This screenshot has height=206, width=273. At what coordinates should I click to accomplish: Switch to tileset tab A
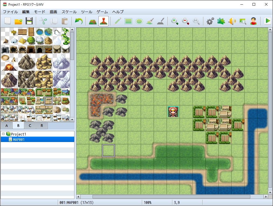pos(7,126)
